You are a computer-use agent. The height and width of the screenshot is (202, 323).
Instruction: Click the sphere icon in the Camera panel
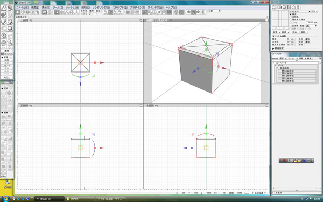click(x=284, y=7)
